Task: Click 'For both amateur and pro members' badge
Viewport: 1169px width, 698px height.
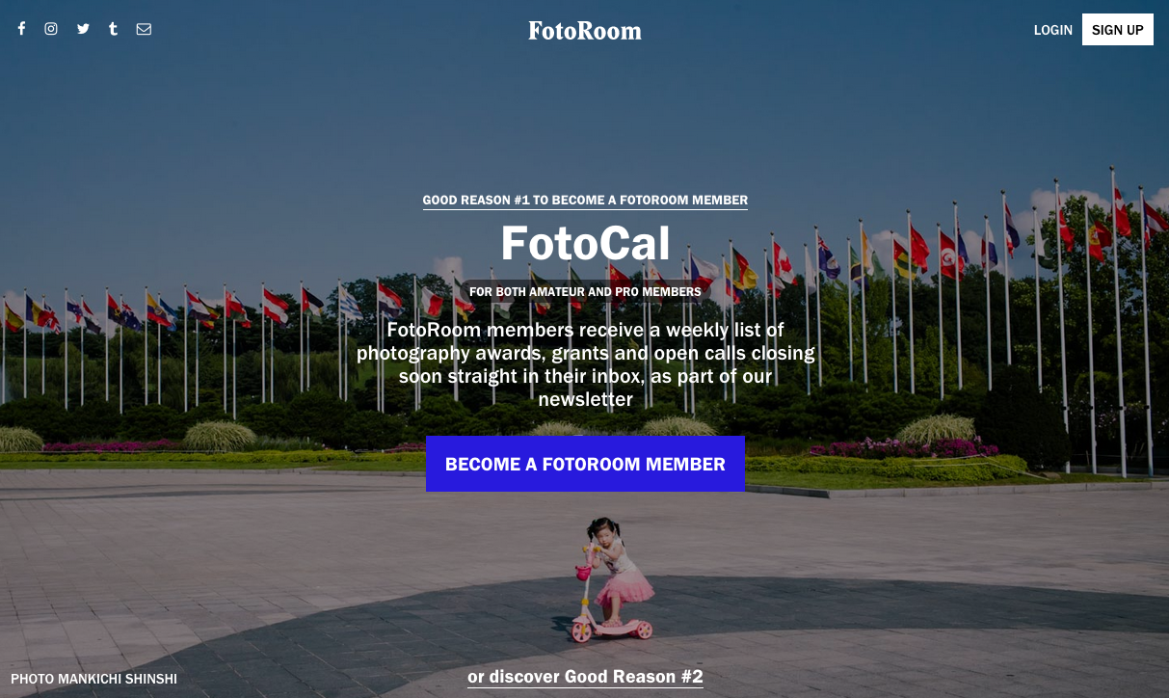Action: point(585,291)
